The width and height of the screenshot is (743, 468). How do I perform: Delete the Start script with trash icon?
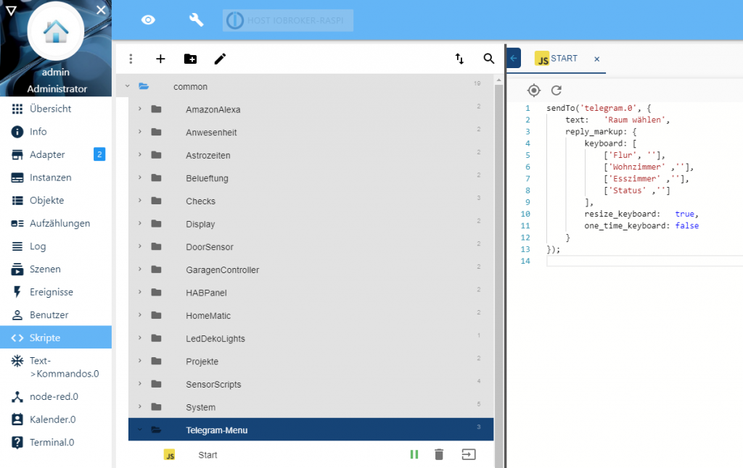439,454
